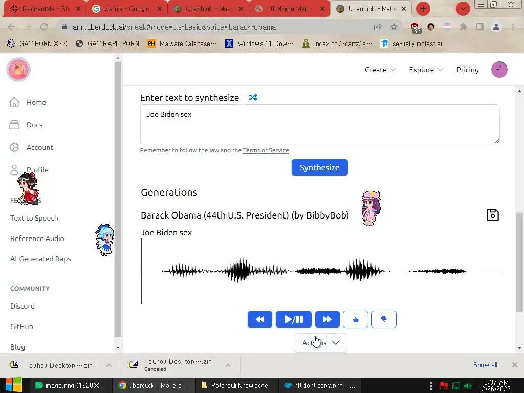This screenshot has width=524, height=393.
Task: Click the shuffle random text icon
Action: click(x=253, y=97)
